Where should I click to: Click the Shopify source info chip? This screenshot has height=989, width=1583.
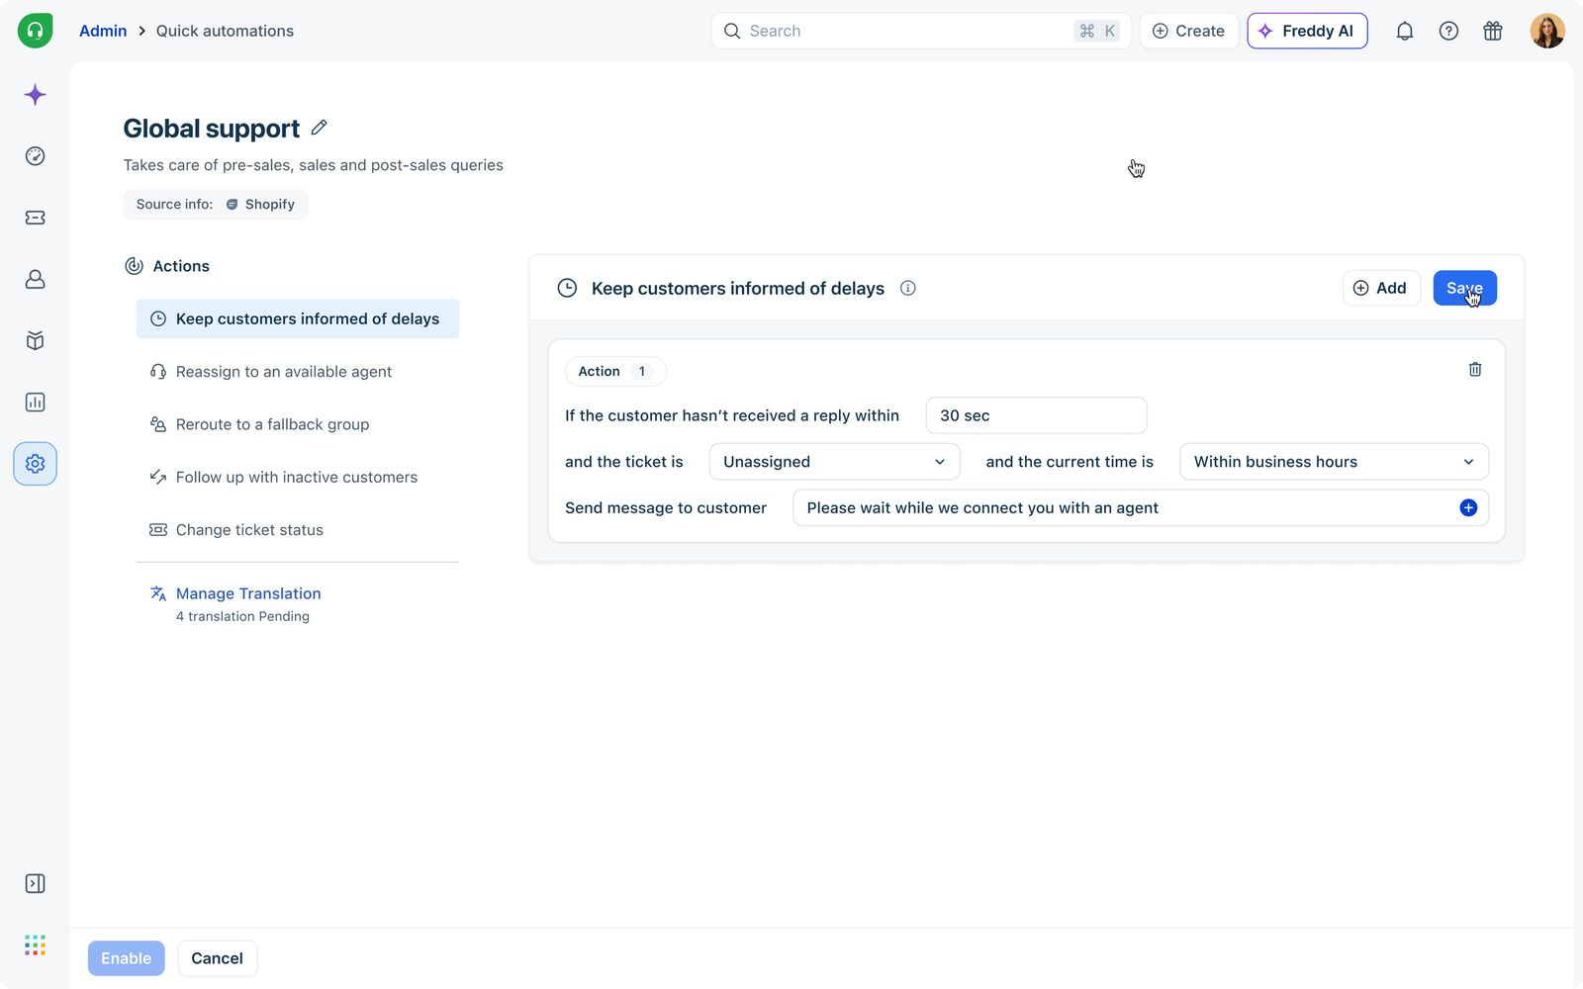point(216,204)
